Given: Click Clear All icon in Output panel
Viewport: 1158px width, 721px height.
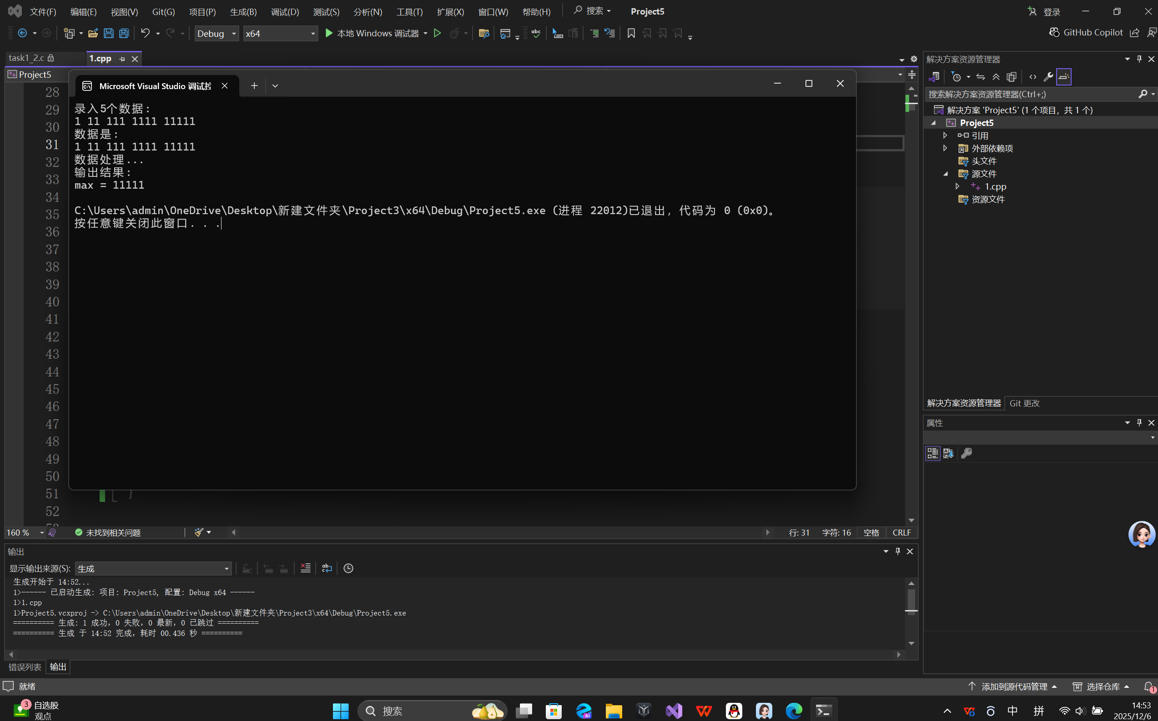Looking at the screenshot, I should 305,568.
